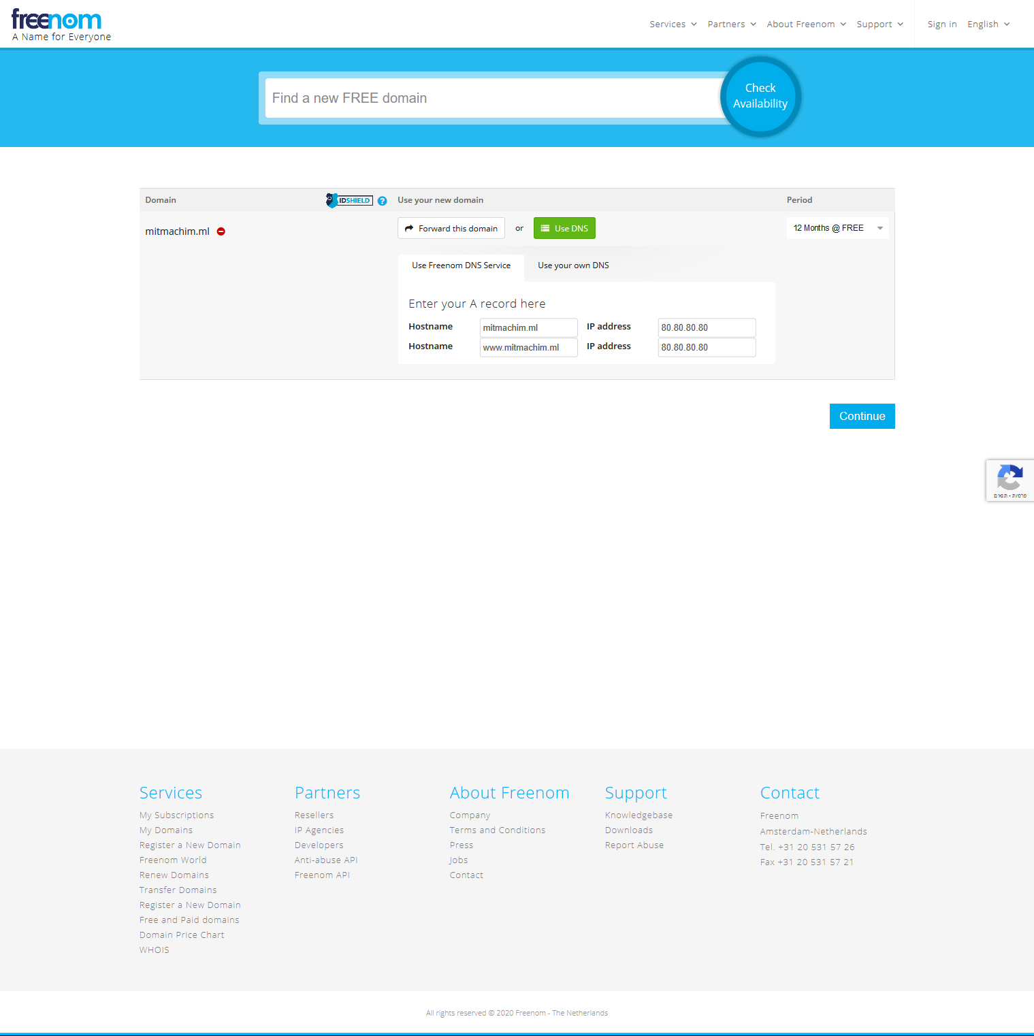Open Report Abuse footer link
Image resolution: width=1034 pixels, height=1036 pixels.
634,845
